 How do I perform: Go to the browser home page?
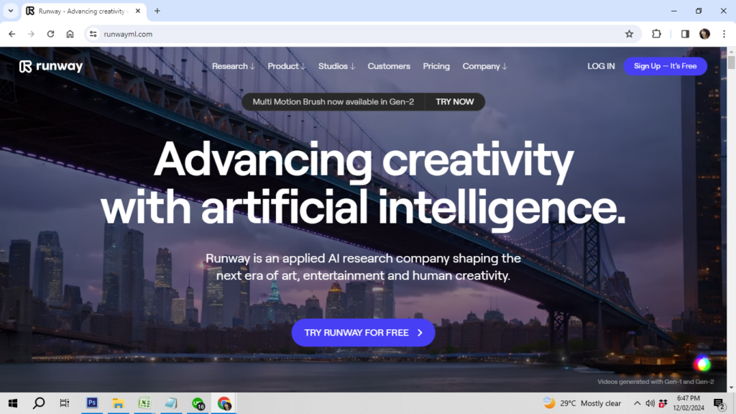(70, 34)
